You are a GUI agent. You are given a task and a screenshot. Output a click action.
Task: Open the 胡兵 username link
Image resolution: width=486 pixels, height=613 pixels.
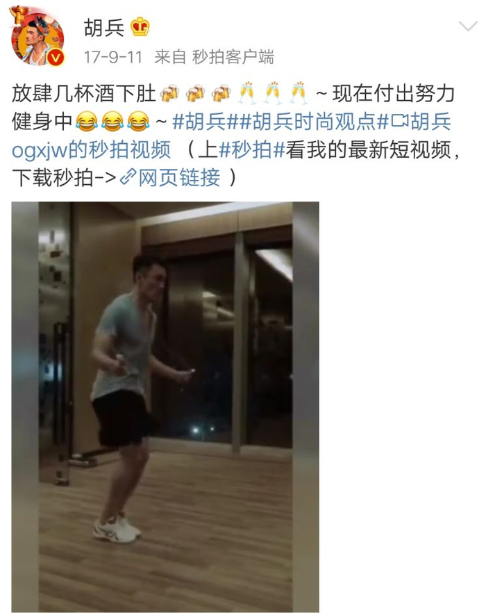tap(104, 28)
